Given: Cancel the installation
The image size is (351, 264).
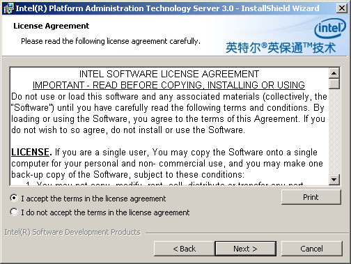Looking at the screenshot, I should click(311, 249).
